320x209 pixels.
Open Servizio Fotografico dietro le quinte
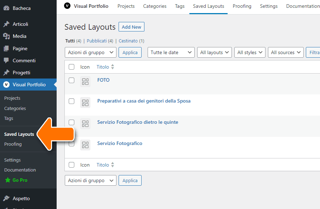coord(138,122)
